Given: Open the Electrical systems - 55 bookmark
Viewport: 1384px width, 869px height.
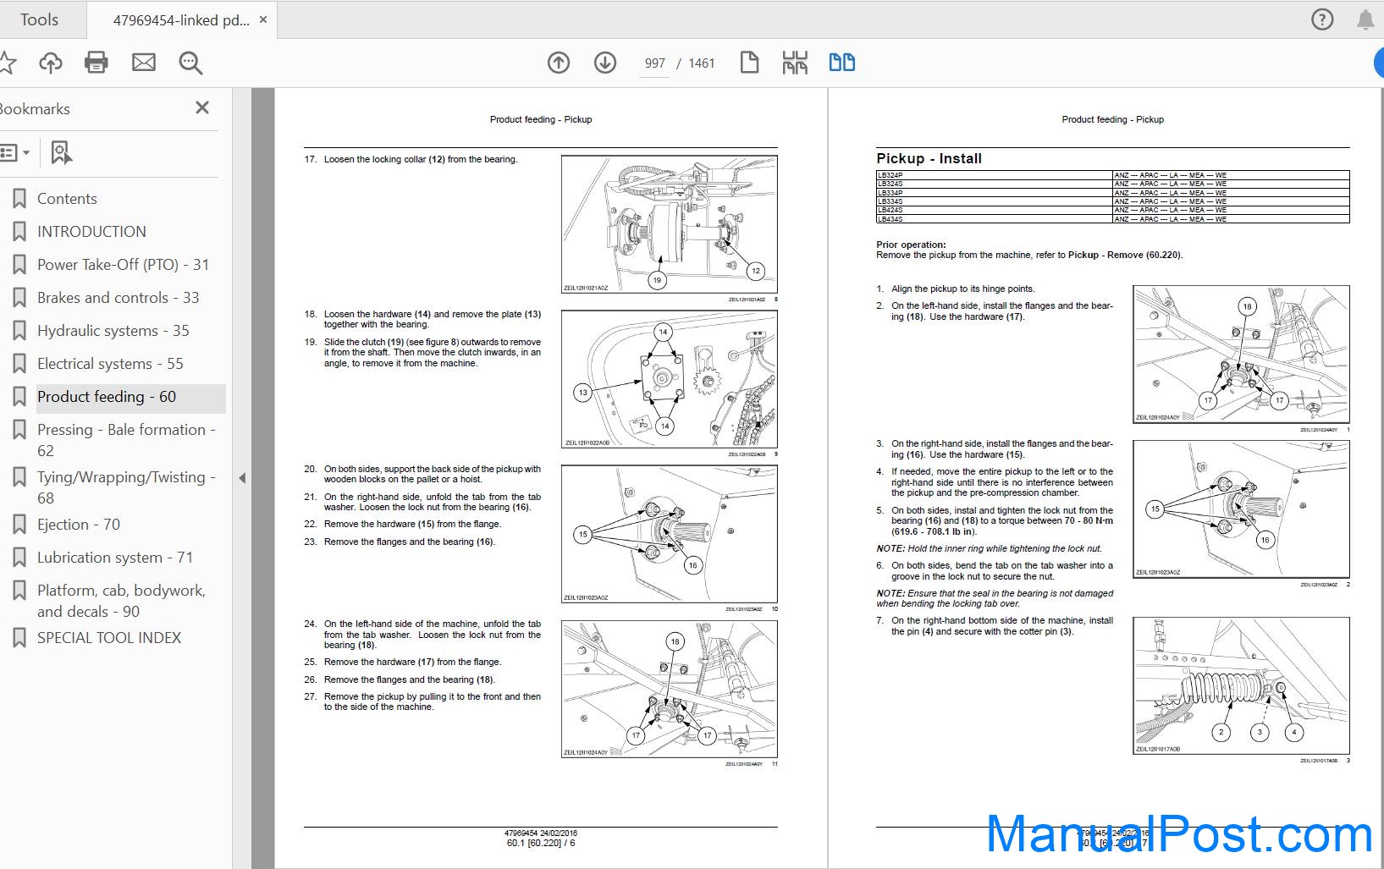Looking at the screenshot, I should [110, 364].
